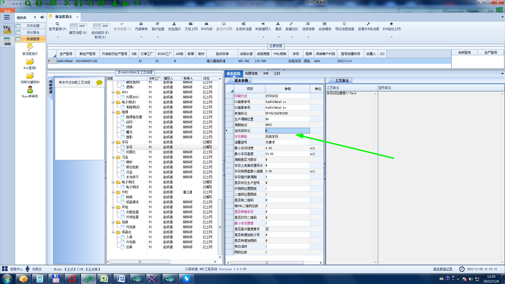Click the 设备结构 vertical side tab
This screenshot has height=284, width=505.
click(50, 87)
